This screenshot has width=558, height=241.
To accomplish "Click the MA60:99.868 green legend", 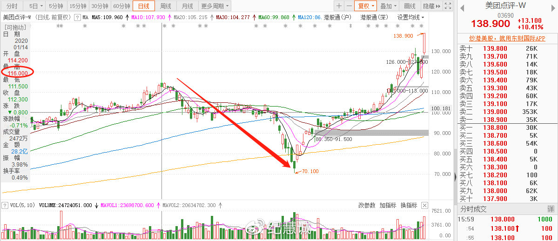I will 274,17.
